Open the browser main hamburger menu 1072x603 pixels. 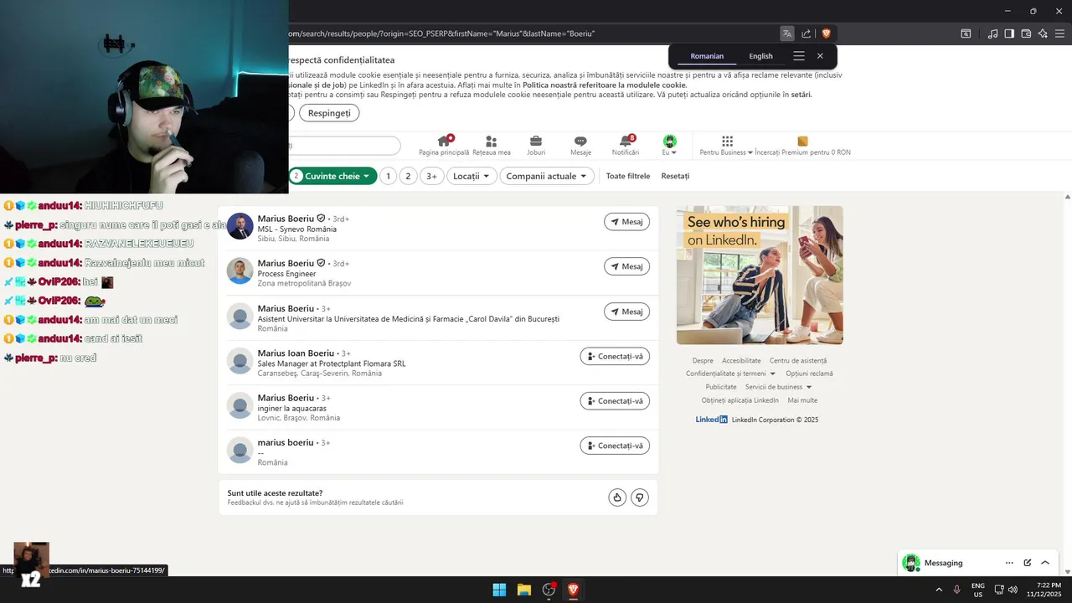click(1059, 33)
